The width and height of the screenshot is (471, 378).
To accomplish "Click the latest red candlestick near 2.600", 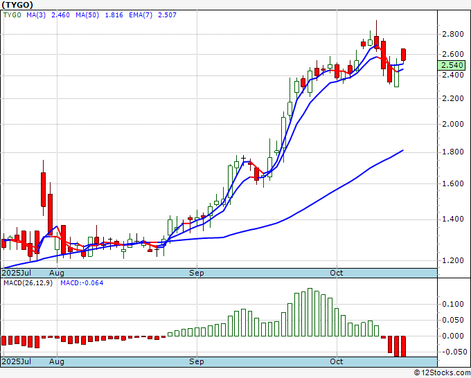I will (x=403, y=55).
